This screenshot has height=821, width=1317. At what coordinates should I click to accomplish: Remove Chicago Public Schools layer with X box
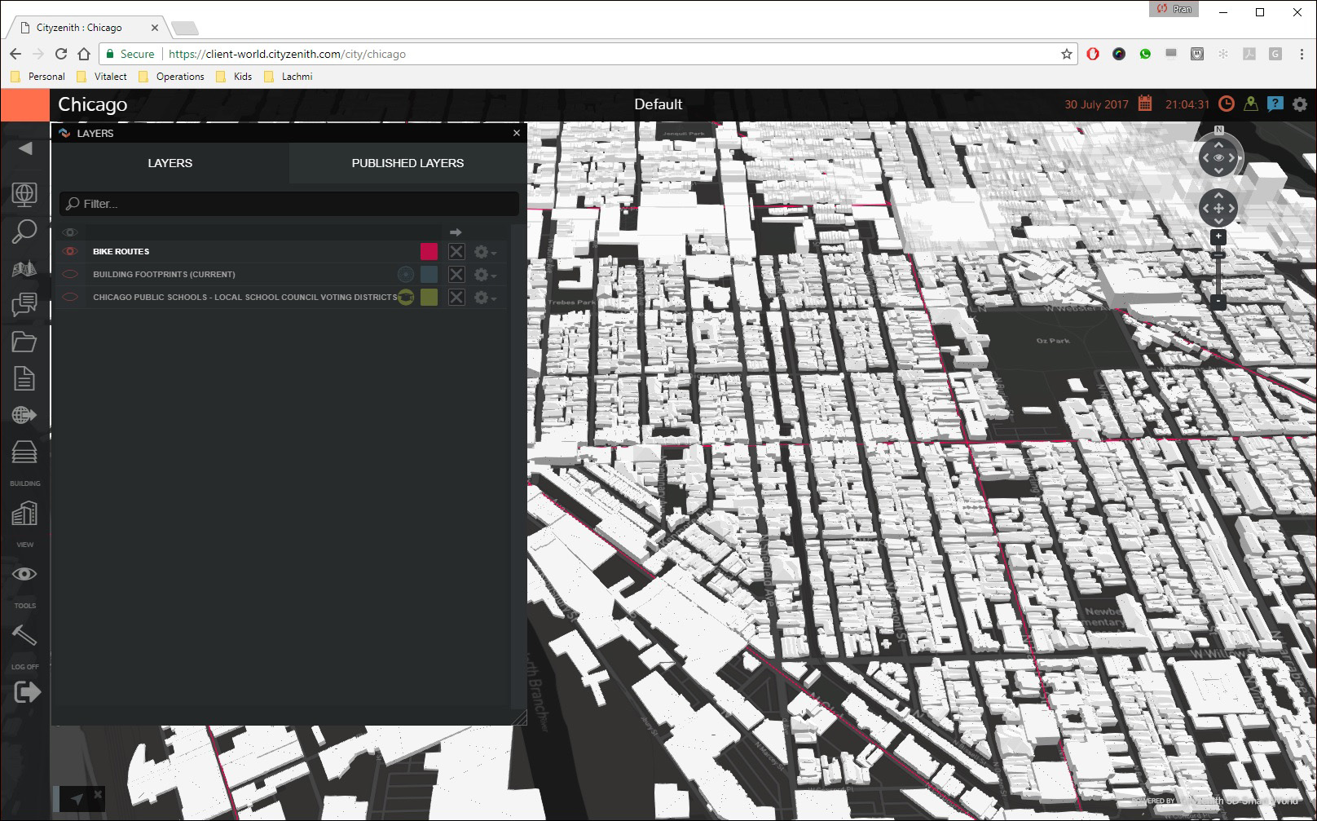(x=456, y=298)
